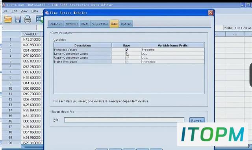Go to the Options tab
This screenshot has height=150, width=252.
click(126, 24)
